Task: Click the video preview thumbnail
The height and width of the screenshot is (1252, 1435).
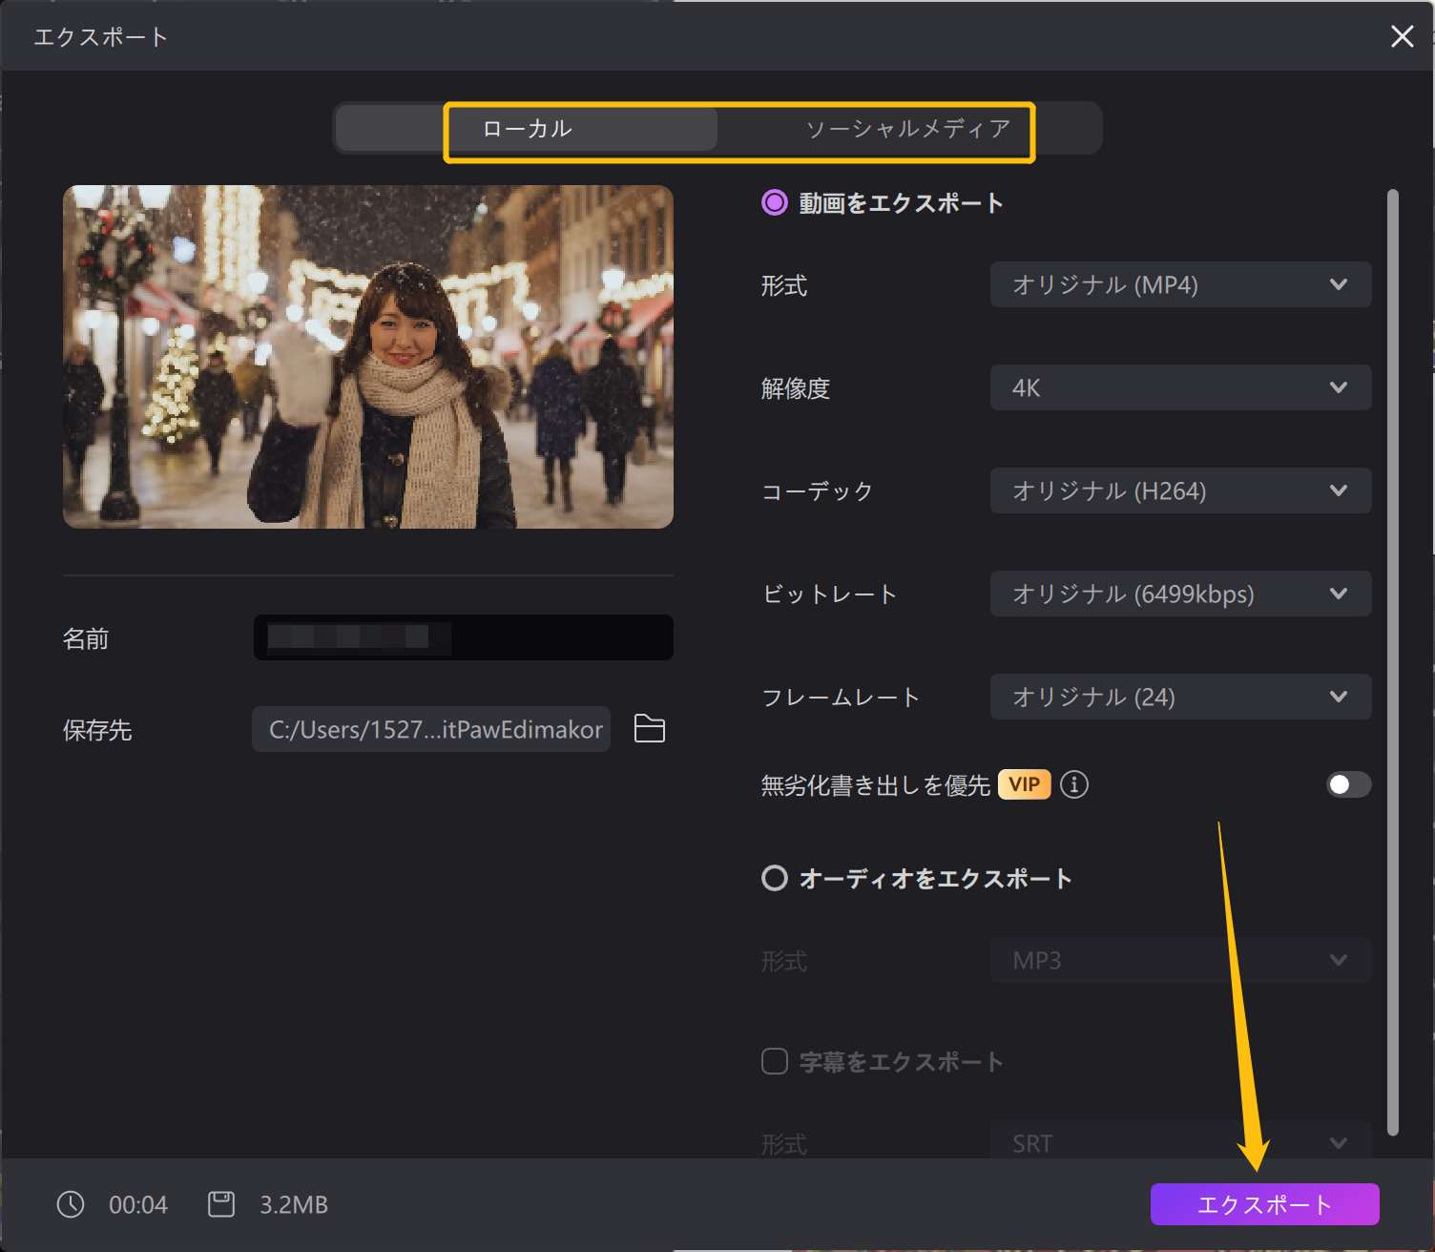Action: pyautogui.click(x=368, y=356)
